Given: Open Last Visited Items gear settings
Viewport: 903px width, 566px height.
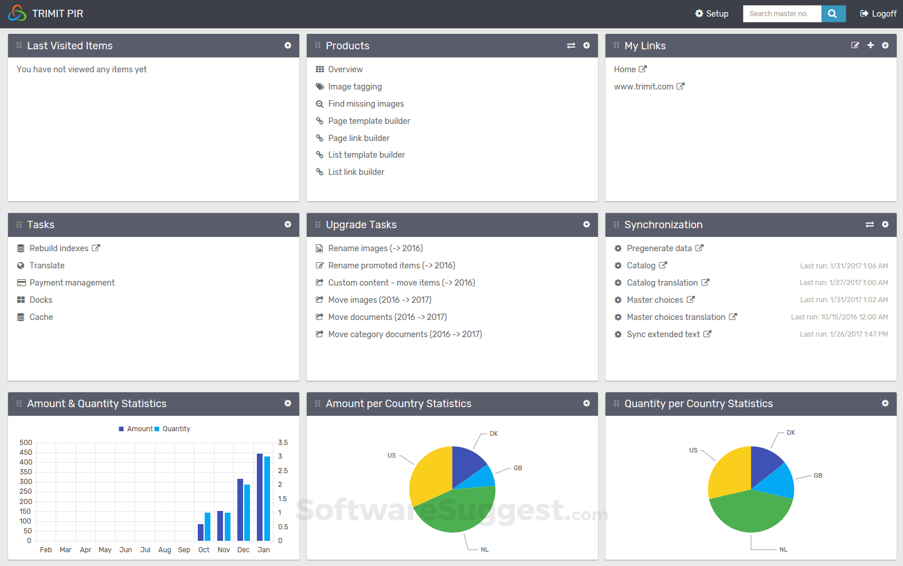Looking at the screenshot, I should [x=288, y=45].
